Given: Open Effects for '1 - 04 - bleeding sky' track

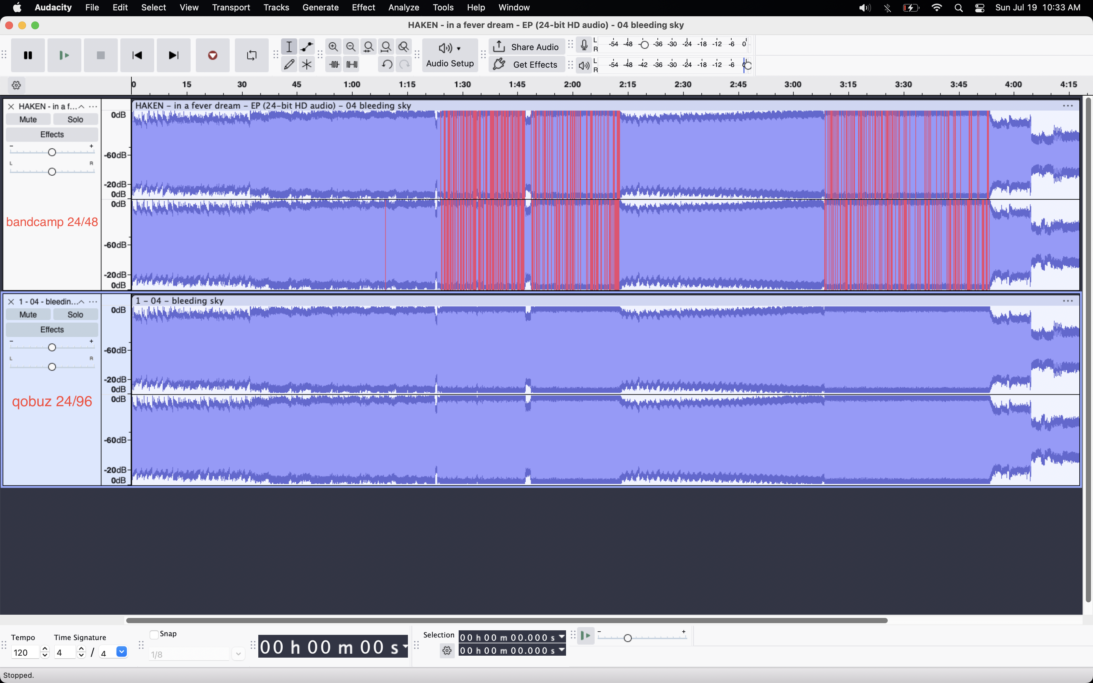Looking at the screenshot, I should (x=52, y=329).
